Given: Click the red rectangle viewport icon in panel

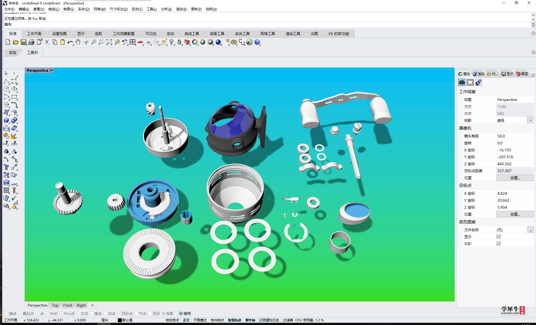Looking at the screenshot, I should pos(470,82).
